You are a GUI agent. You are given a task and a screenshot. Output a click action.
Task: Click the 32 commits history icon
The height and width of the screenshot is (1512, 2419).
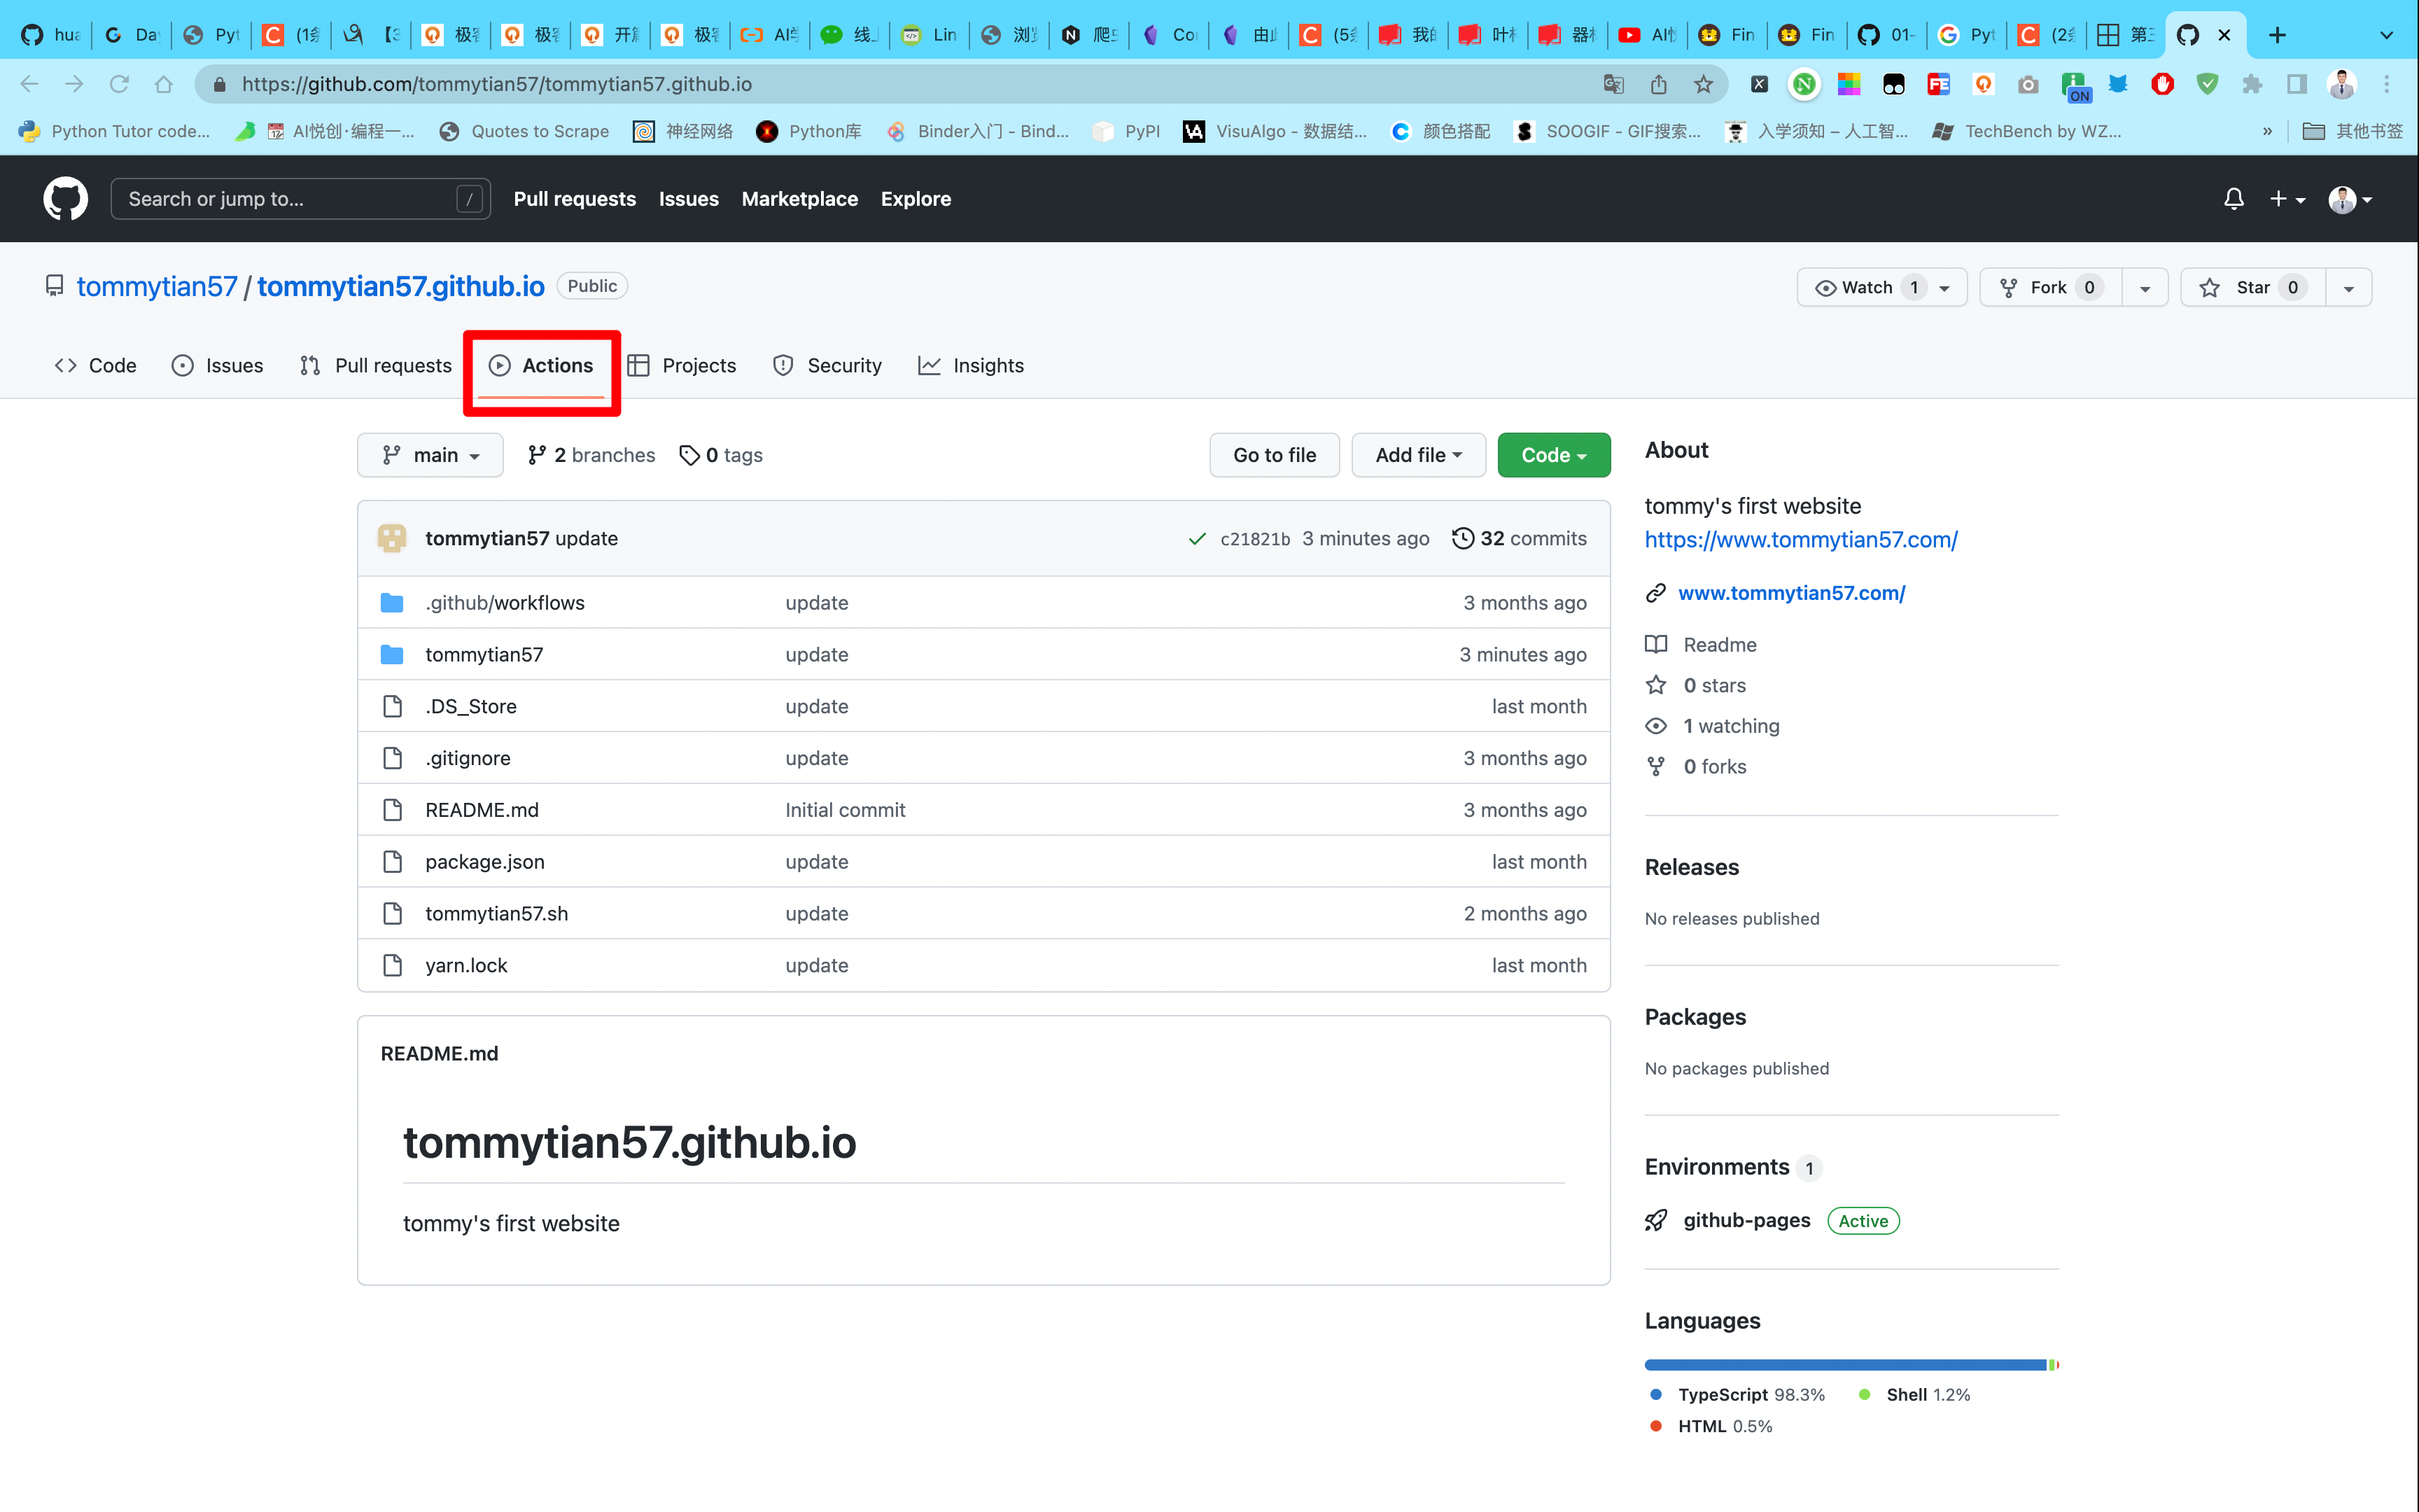tap(1462, 538)
